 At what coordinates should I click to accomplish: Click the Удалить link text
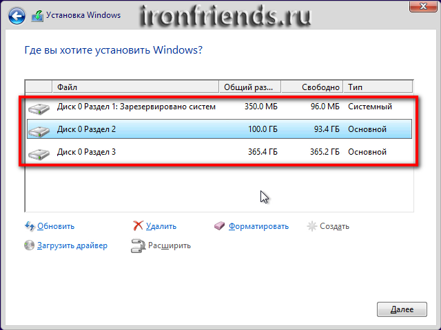tap(161, 226)
